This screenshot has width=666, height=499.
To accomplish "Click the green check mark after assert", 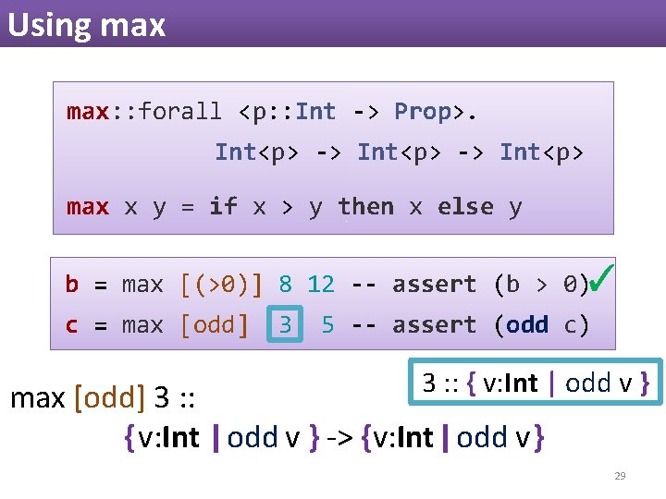I will [601, 278].
